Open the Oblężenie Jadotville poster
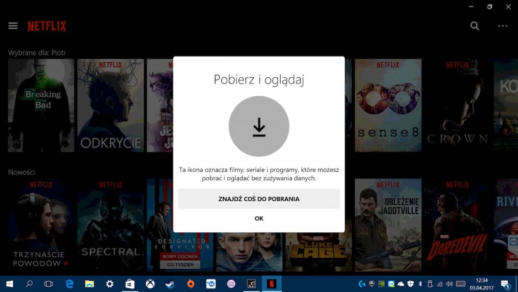Screen dimensions: 518x292 point(388,225)
